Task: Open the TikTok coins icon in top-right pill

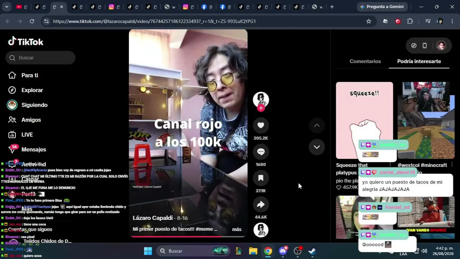Action: tap(414, 46)
